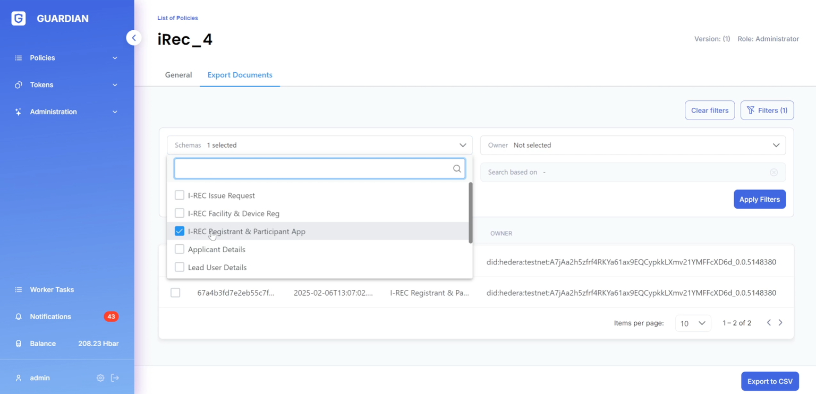Uncheck I-REC Registrant & Participant App
The height and width of the screenshot is (394, 816).
coord(180,232)
